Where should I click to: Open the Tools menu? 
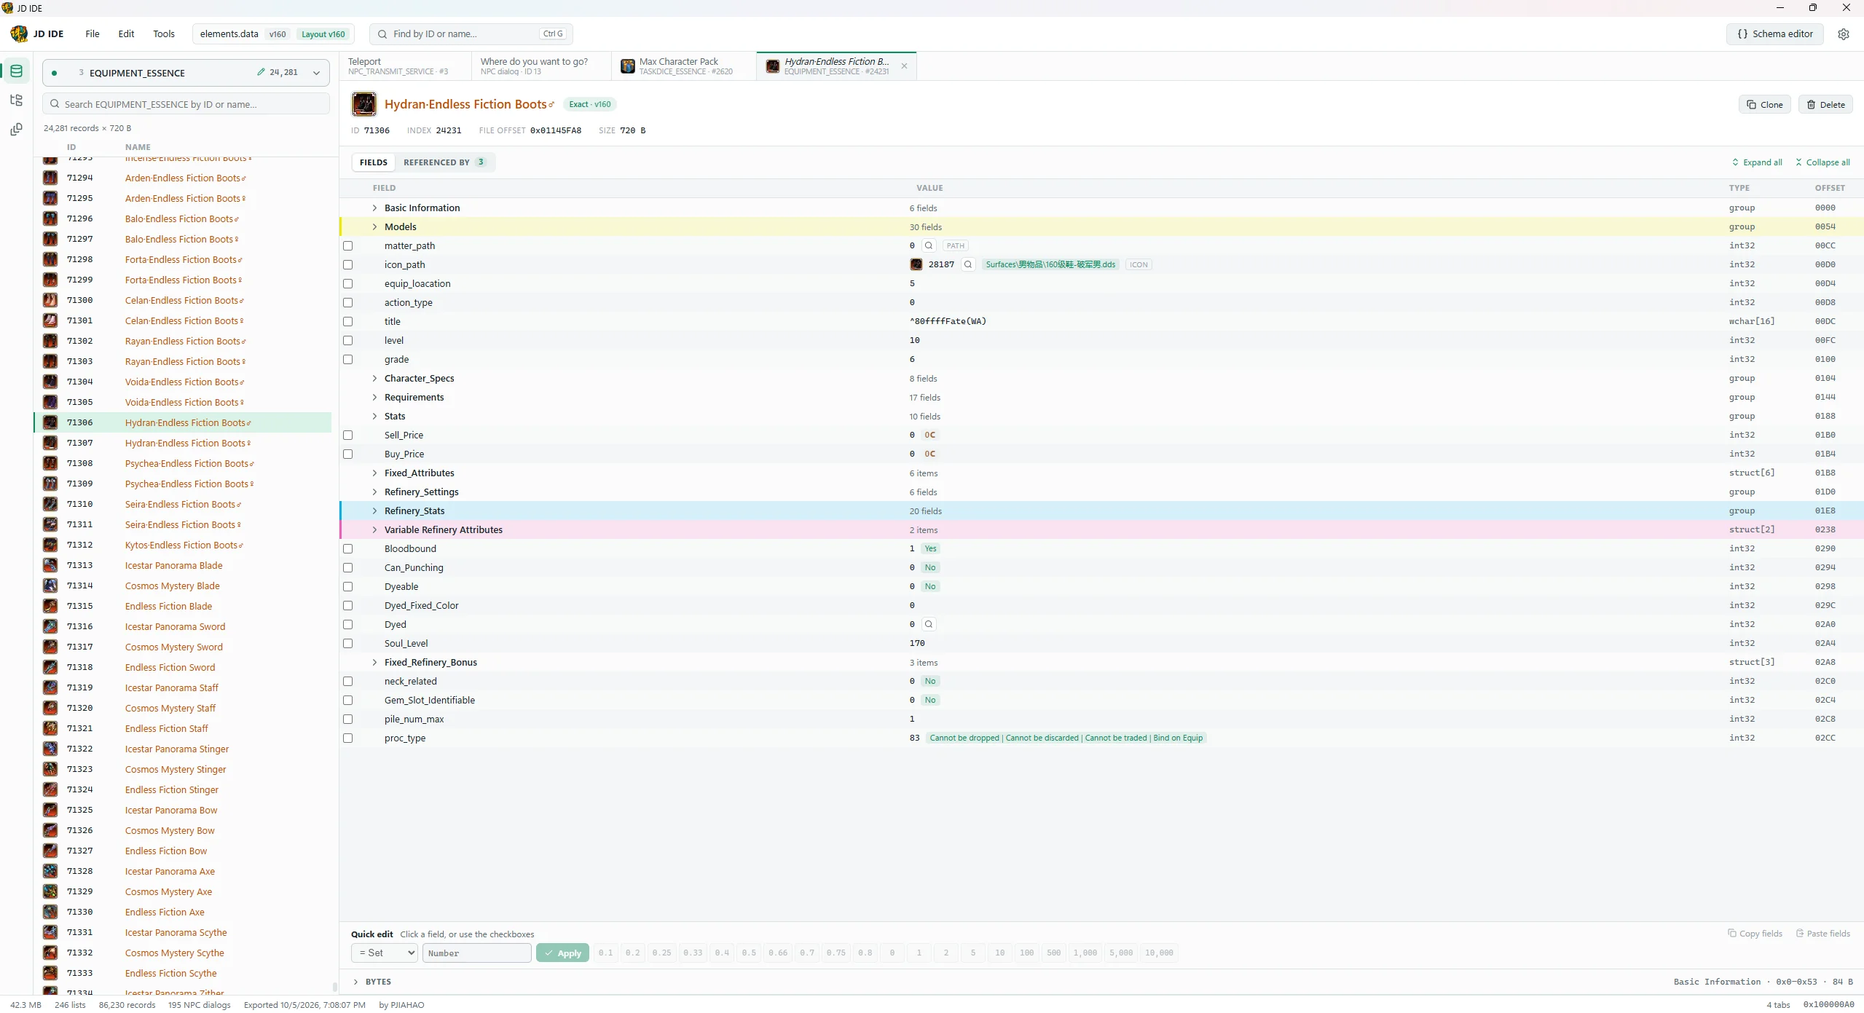click(164, 34)
